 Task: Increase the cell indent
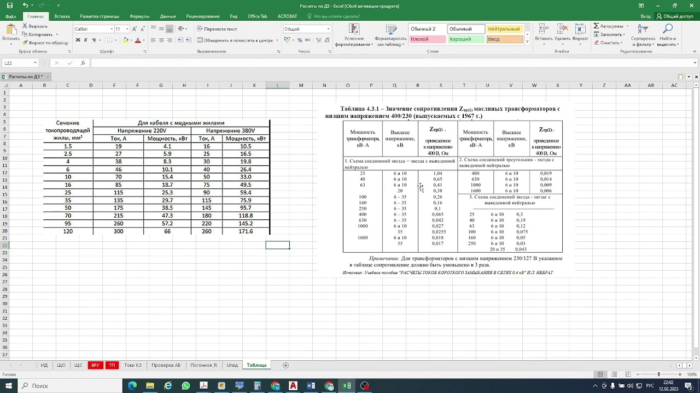[188, 40]
